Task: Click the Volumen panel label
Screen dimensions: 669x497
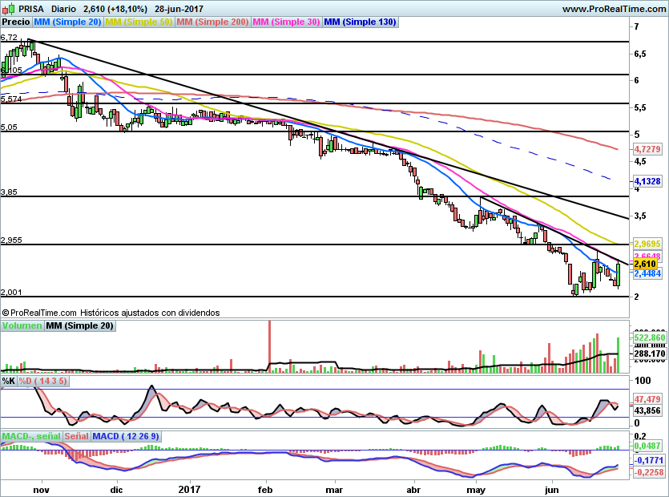Action: (x=22, y=325)
